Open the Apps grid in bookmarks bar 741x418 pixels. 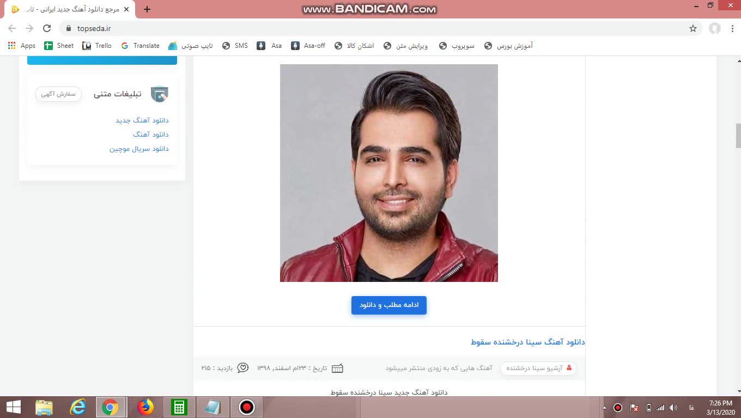22,46
